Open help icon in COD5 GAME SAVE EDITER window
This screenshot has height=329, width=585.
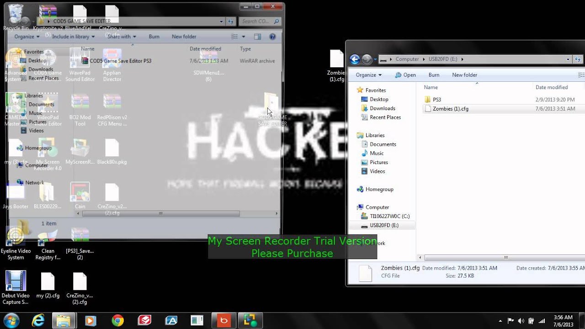pos(272,37)
